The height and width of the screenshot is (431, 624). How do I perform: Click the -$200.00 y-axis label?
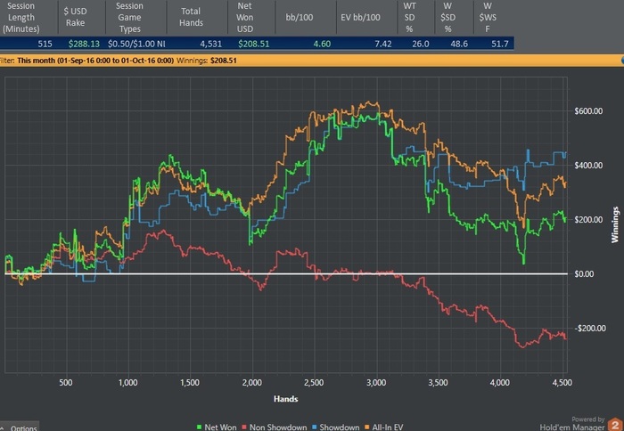[x=590, y=328]
